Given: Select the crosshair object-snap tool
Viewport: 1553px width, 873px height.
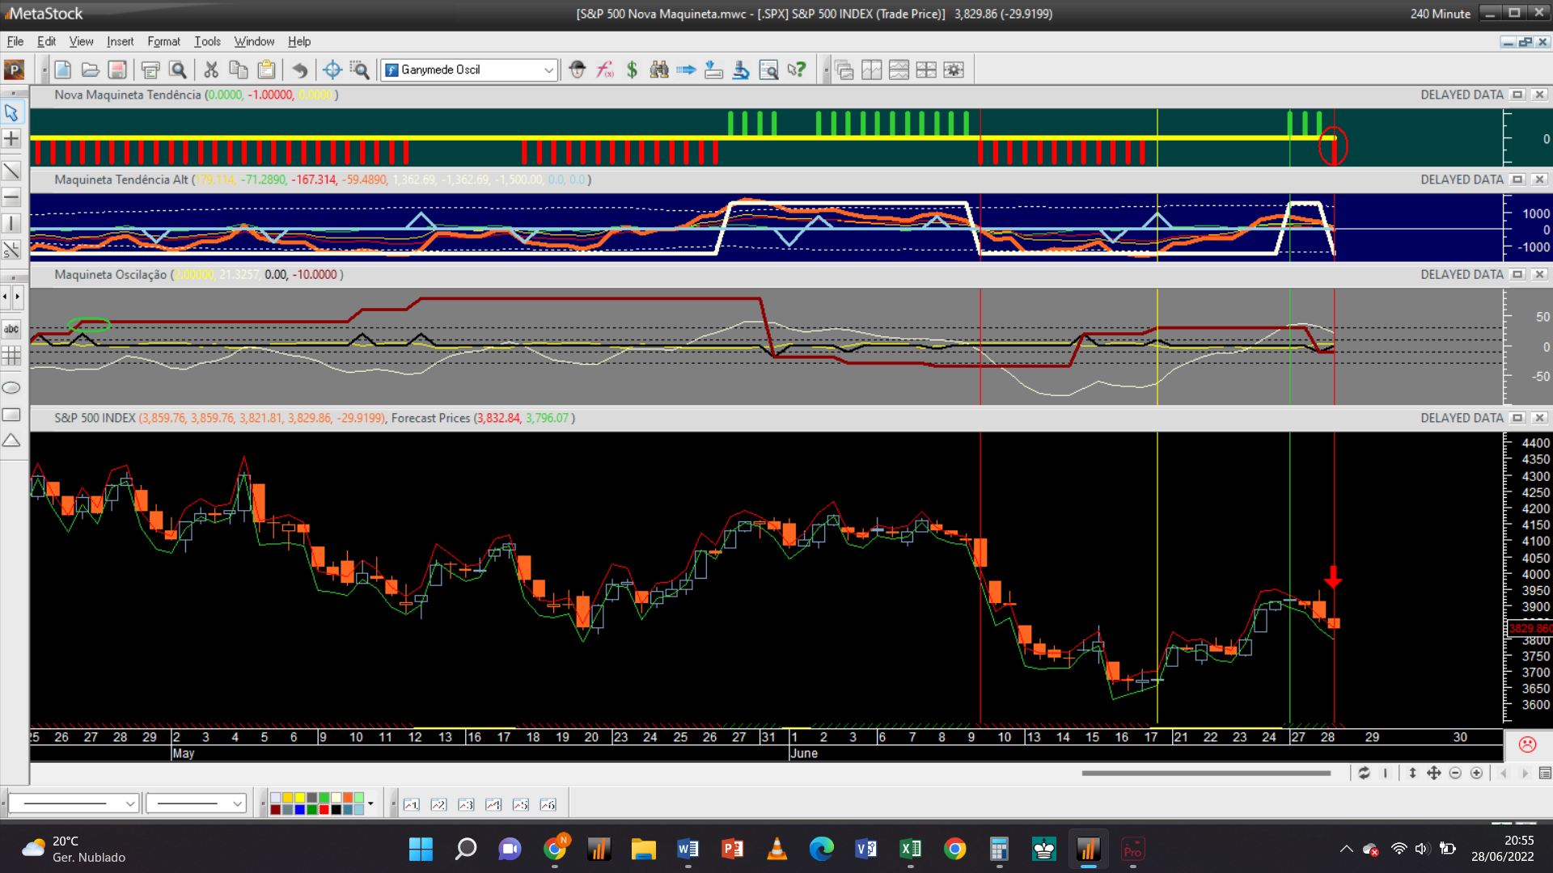Looking at the screenshot, I should pos(332,70).
